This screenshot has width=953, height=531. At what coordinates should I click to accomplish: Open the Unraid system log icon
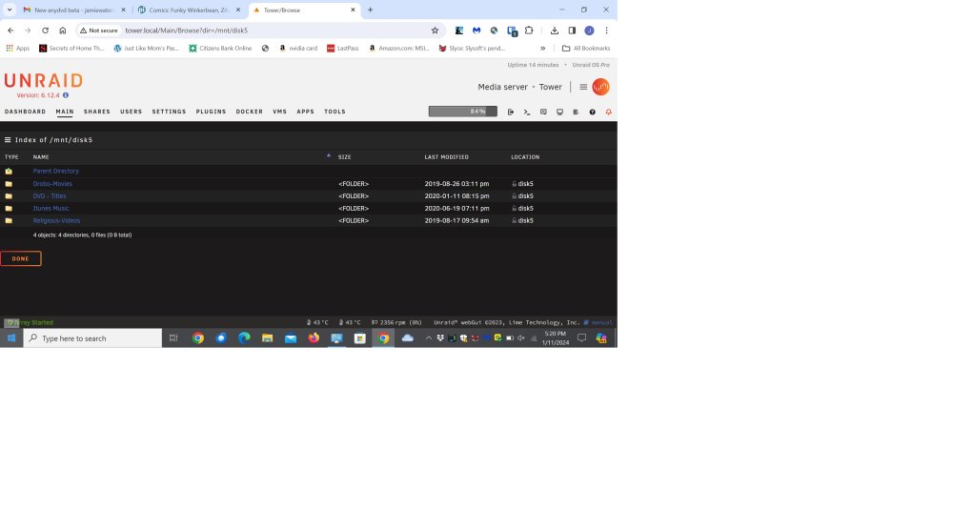576,112
